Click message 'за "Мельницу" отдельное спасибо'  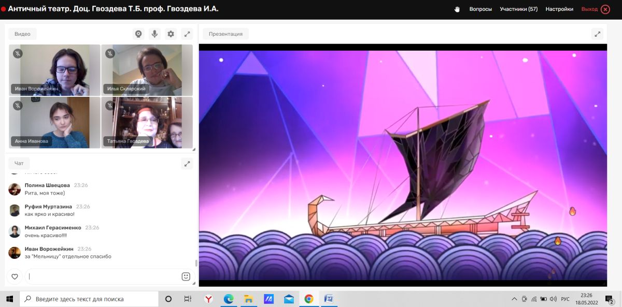click(x=68, y=257)
